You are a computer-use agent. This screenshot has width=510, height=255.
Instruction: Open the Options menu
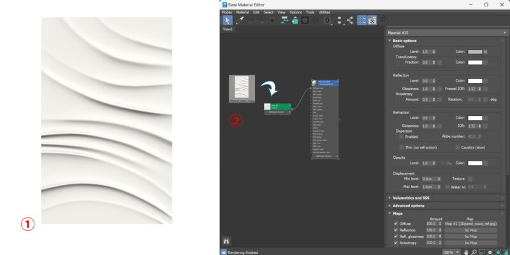[x=296, y=12]
